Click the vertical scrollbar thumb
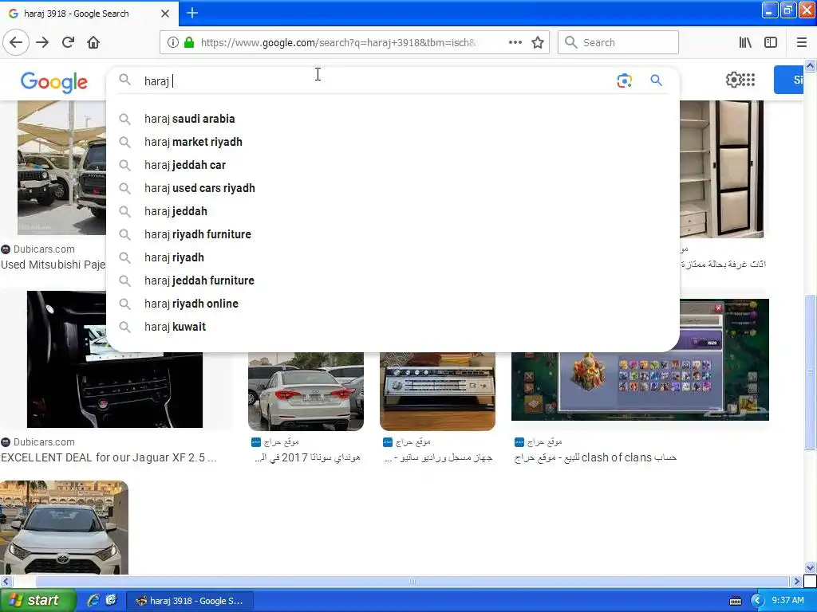The height and width of the screenshot is (612, 817). [811, 372]
